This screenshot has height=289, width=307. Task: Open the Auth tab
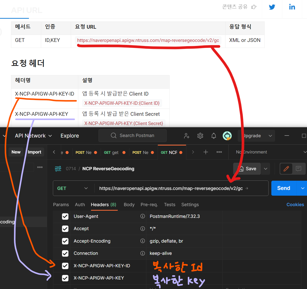coord(80,205)
